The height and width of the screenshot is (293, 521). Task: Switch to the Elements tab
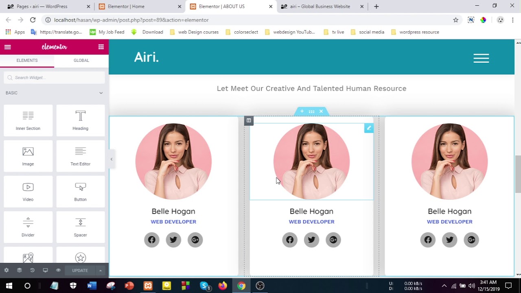pos(27,61)
